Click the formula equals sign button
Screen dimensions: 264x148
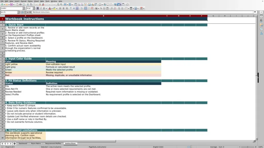pos(30,12)
